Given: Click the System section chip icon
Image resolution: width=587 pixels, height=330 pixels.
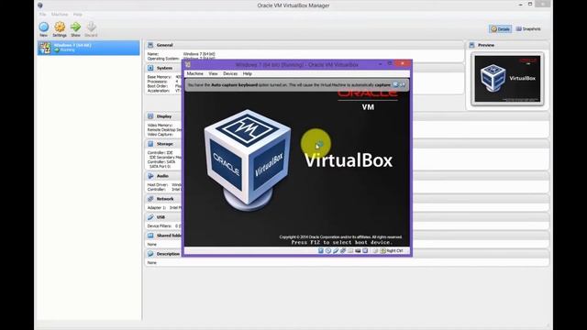Looking at the screenshot, I should pos(150,68).
